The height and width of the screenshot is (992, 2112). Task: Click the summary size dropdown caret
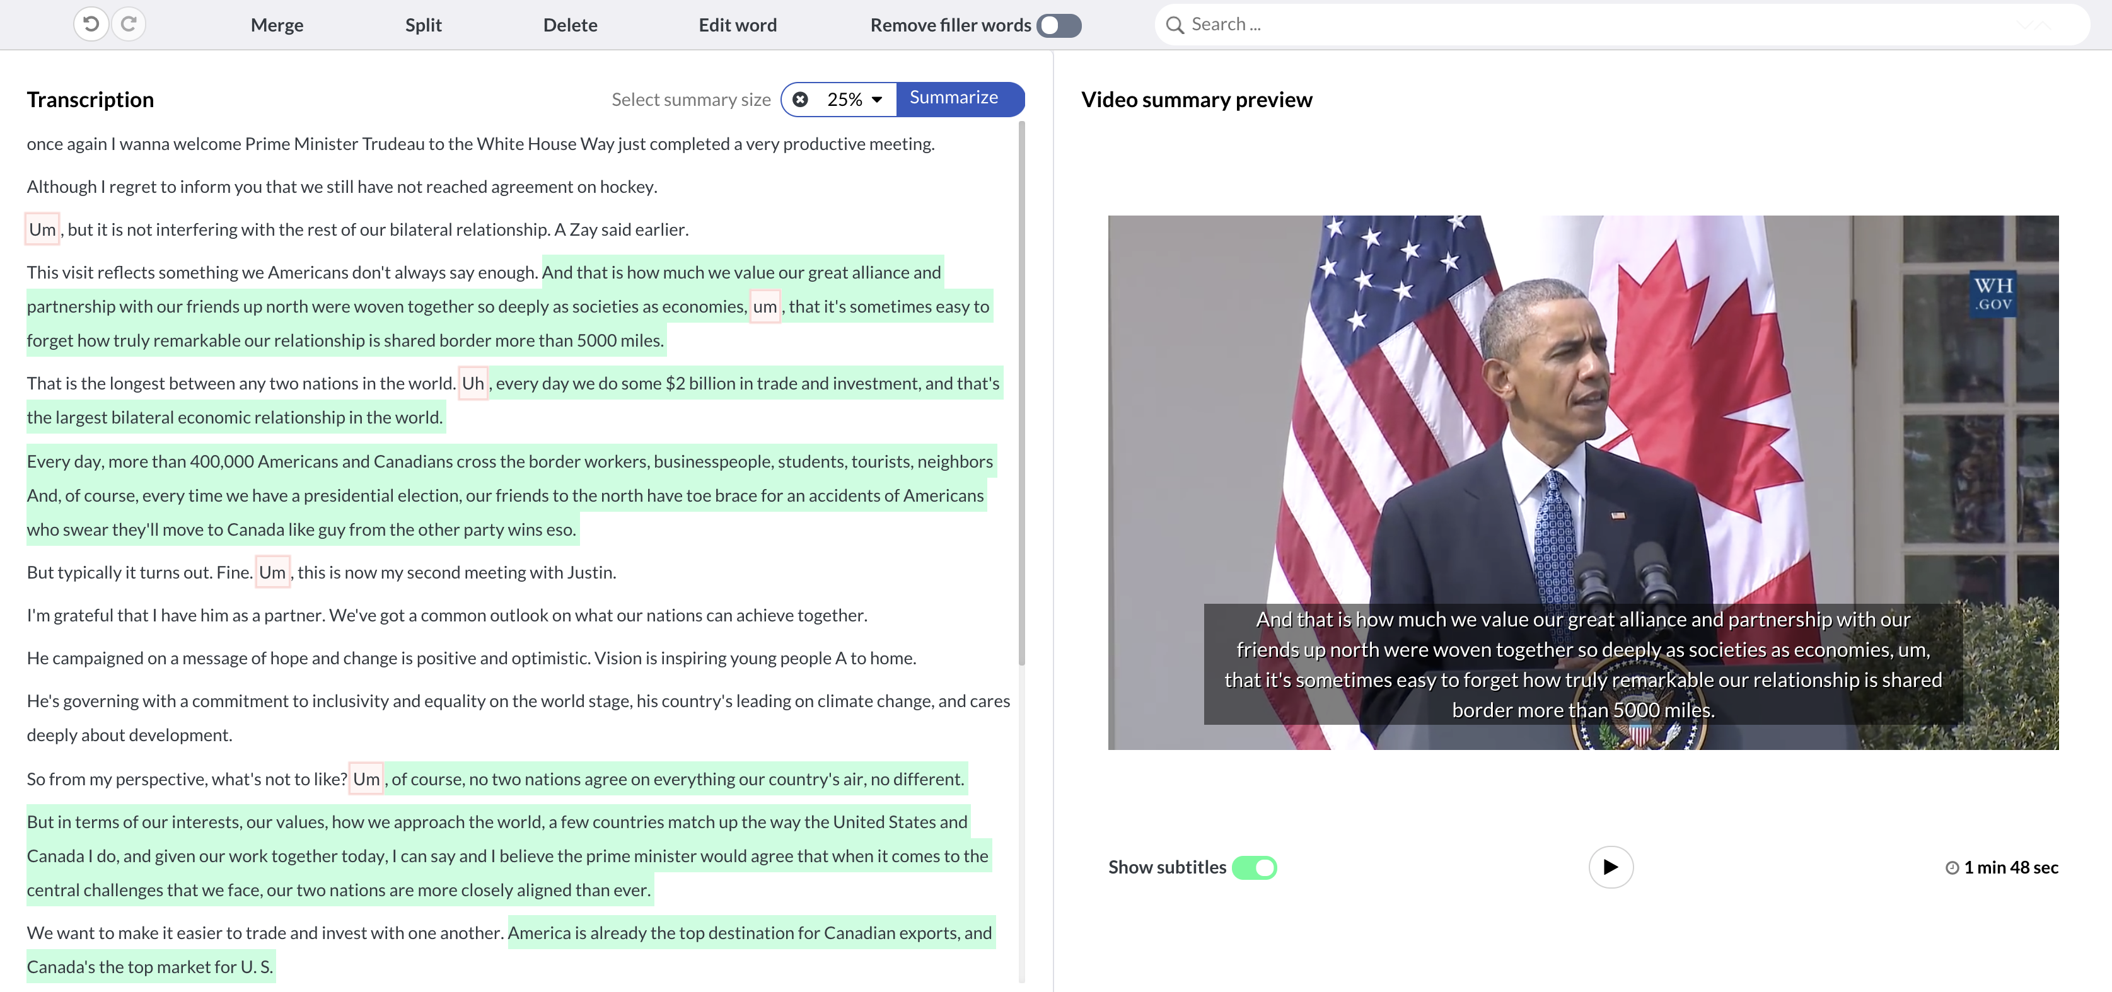click(x=876, y=99)
